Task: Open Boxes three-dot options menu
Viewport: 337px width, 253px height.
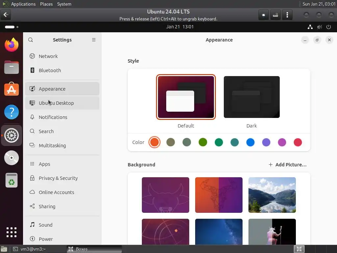Action: (287, 15)
